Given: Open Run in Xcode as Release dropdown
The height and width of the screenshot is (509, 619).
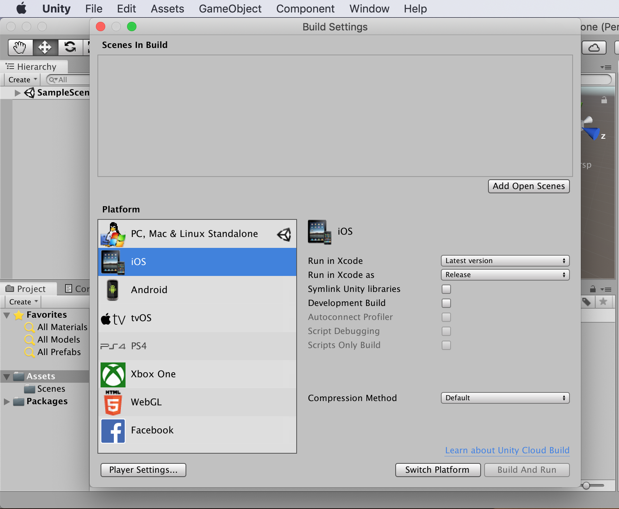Looking at the screenshot, I should (505, 275).
